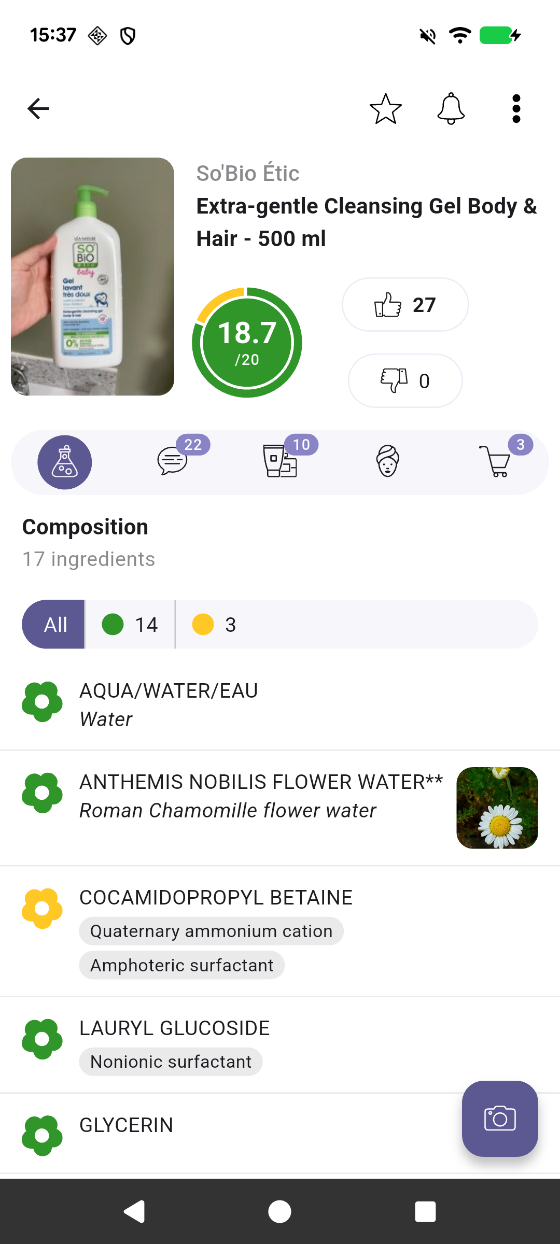Enable alerts with the bell icon
The image size is (560, 1244).
(x=451, y=109)
